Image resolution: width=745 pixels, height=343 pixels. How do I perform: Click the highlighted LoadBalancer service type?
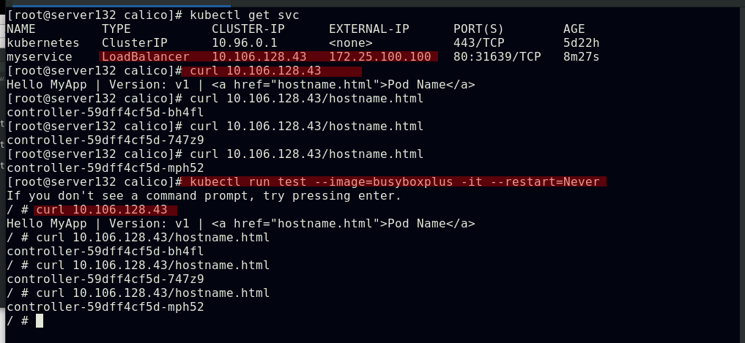[145, 57]
